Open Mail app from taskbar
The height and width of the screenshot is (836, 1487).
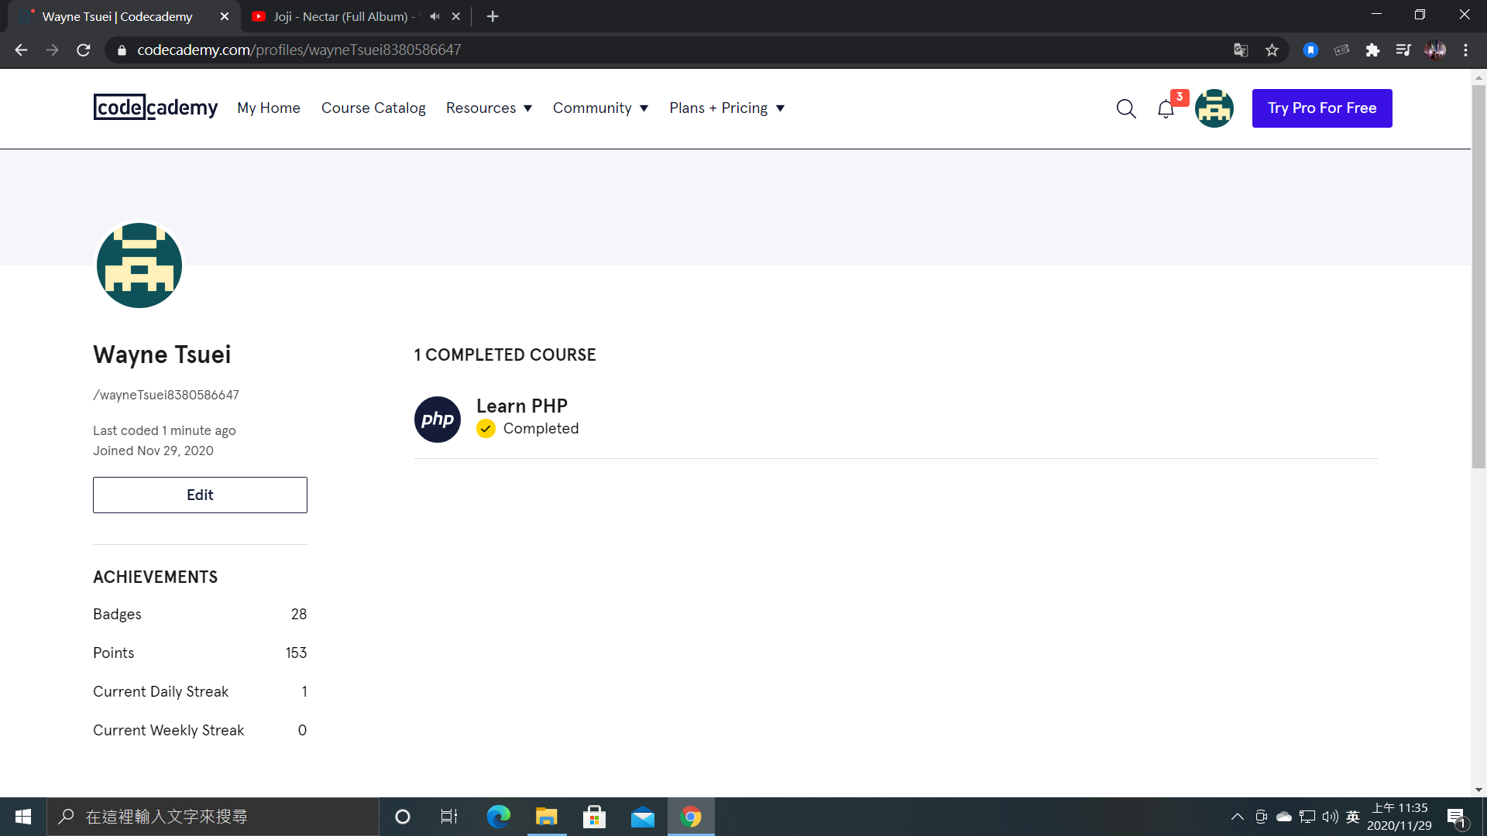(x=642, y=817)
